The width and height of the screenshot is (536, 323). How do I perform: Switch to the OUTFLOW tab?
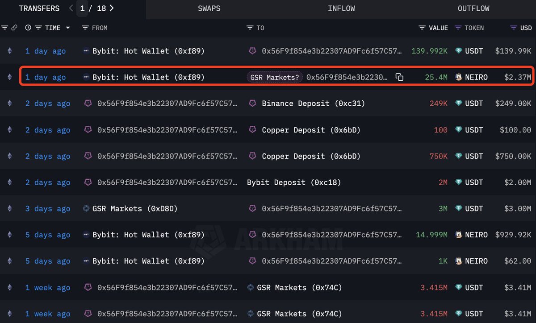[473, 8]
